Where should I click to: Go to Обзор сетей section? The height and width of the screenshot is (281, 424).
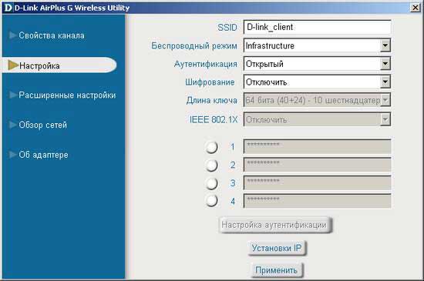42,125
